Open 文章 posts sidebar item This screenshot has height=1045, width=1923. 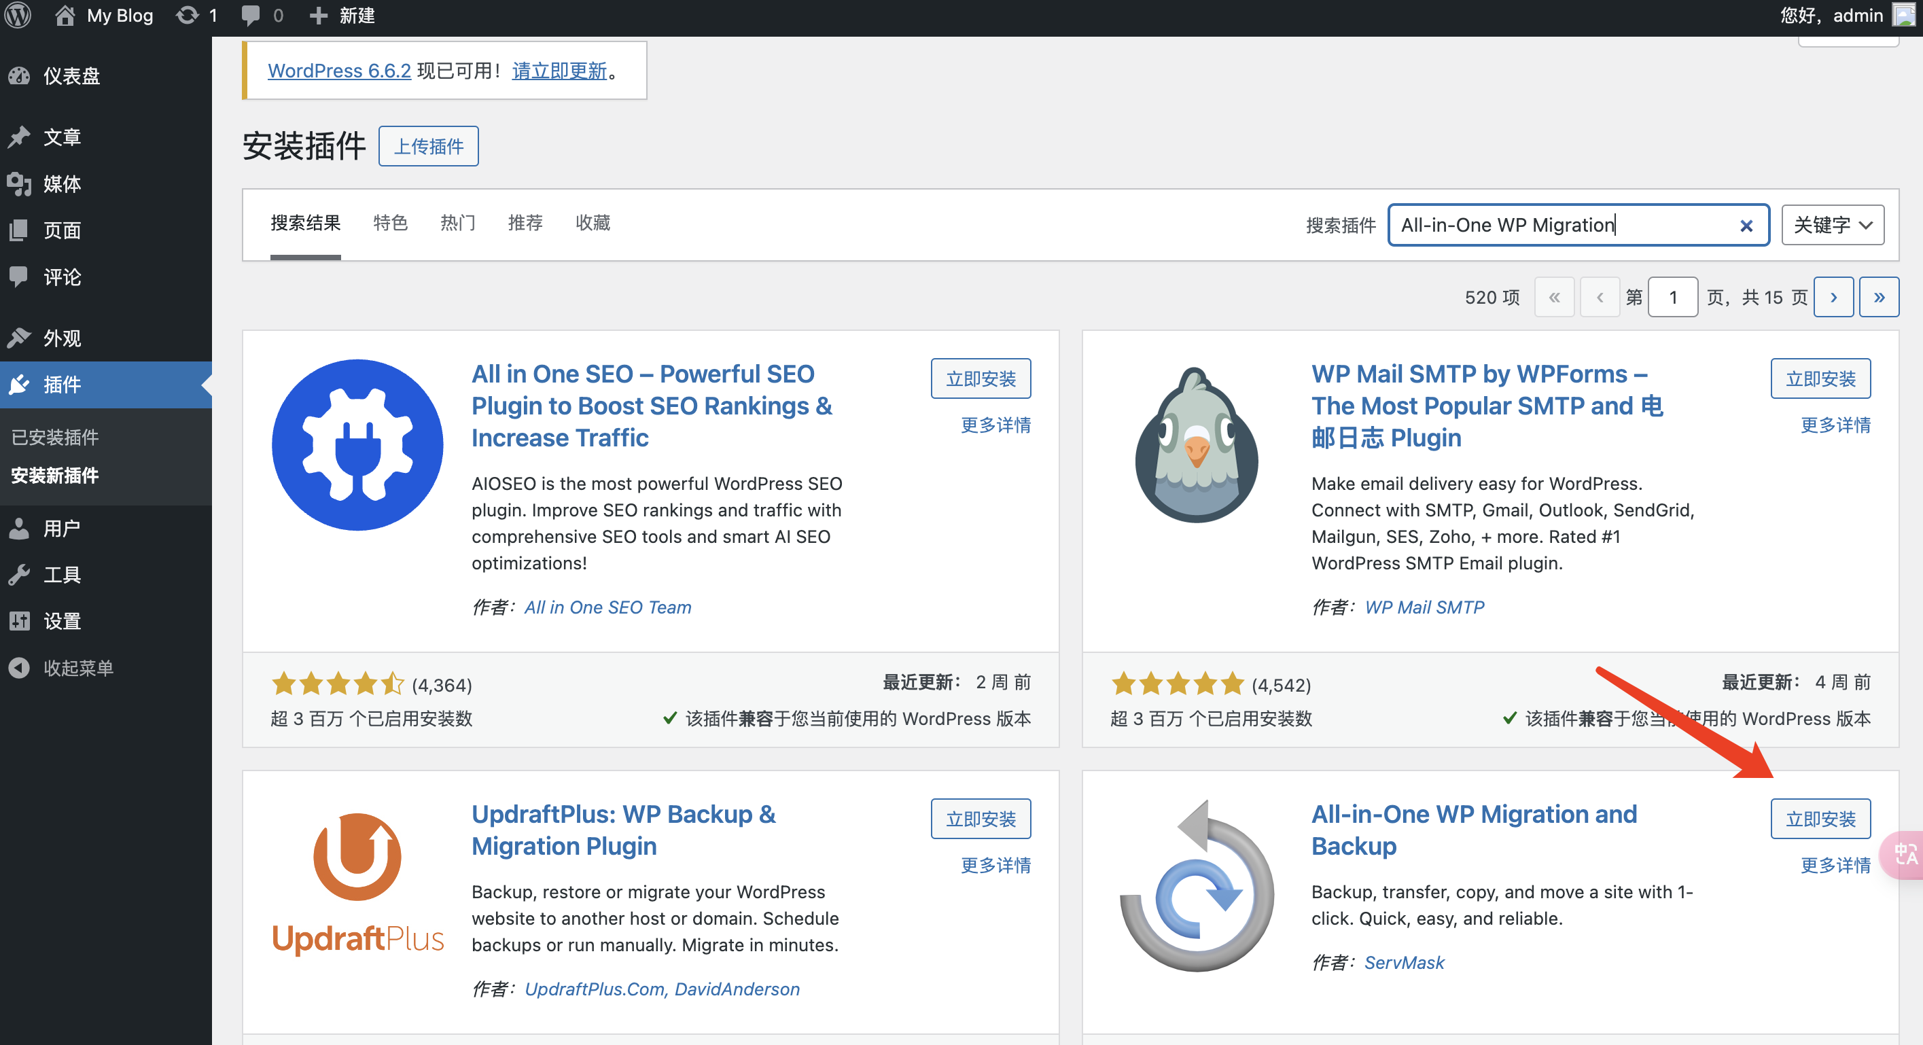pyautogui.click(x=106, y=137)
